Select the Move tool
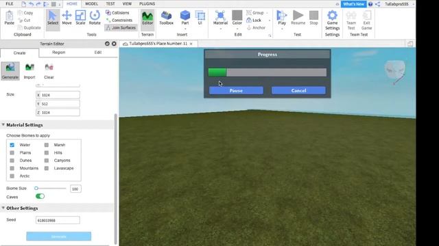The height and width of the screenshot is (246, 439). (x=67, y=18)
